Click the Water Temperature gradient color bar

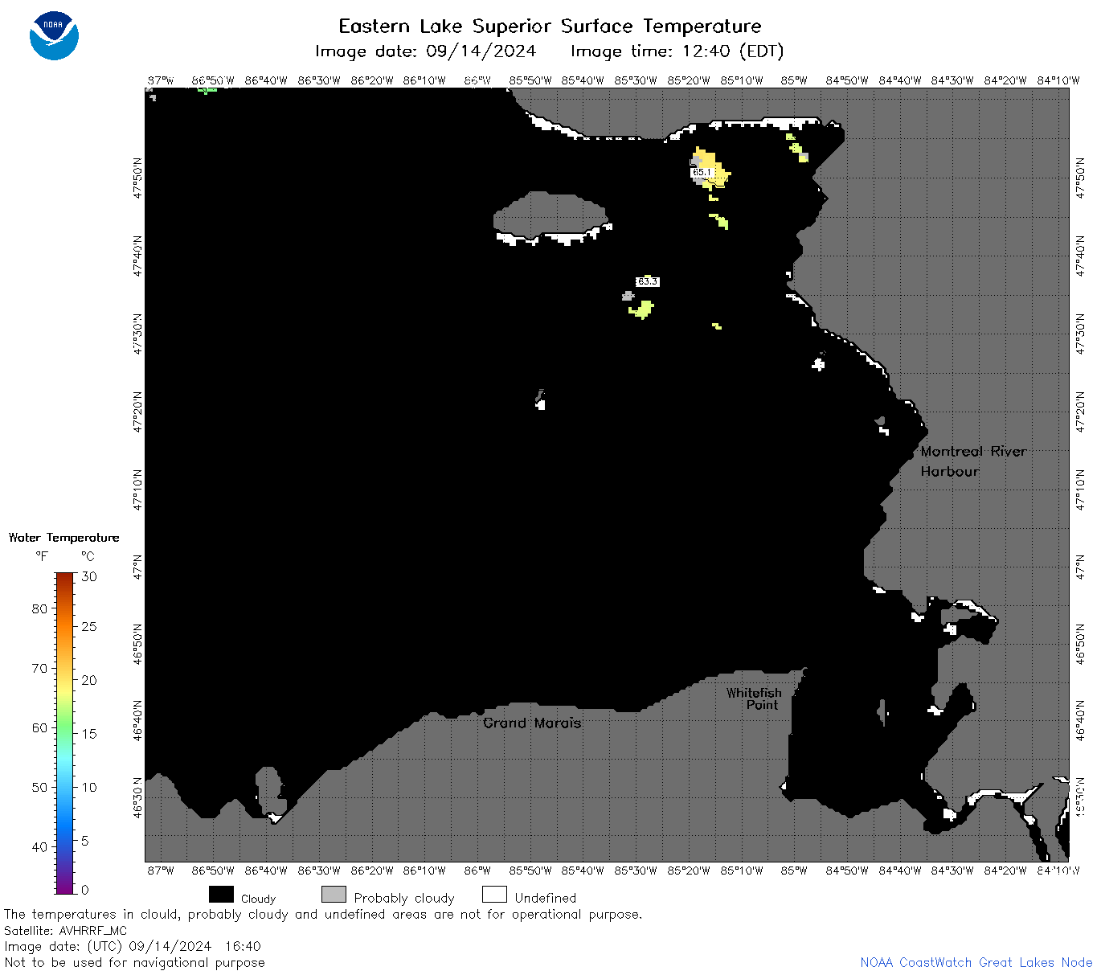(65, 732)
